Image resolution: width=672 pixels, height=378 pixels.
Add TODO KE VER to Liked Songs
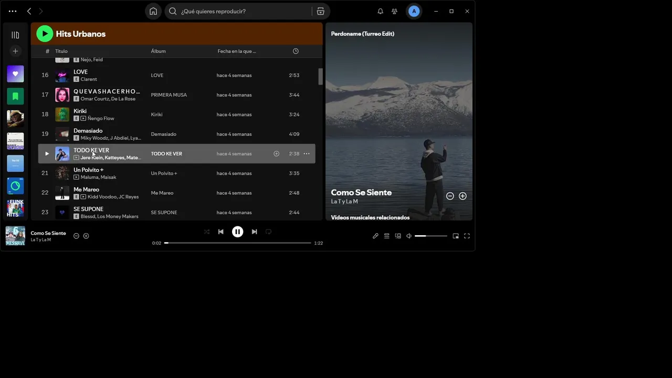point(276,154)
